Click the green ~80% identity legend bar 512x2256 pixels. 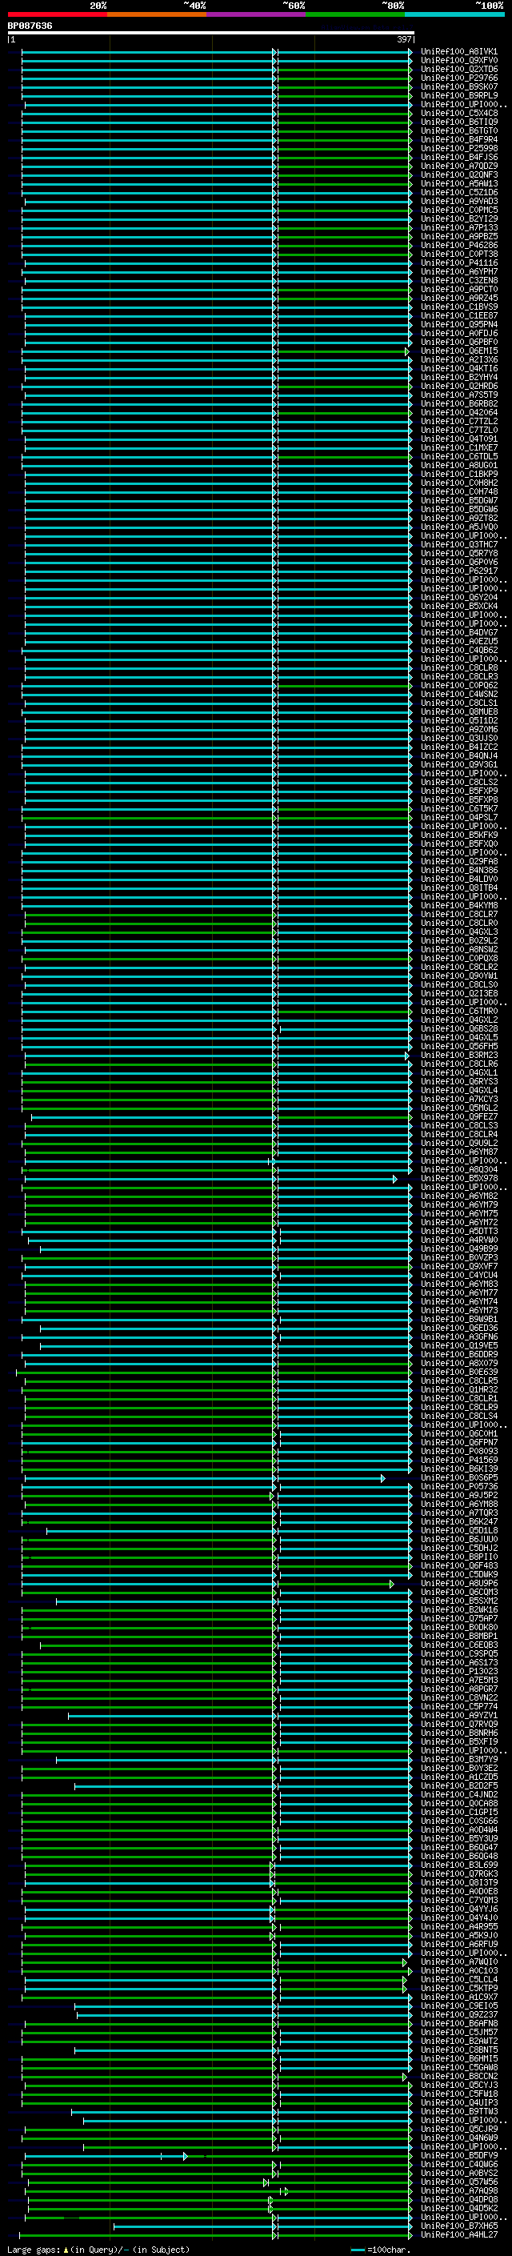tap(355, 14)
